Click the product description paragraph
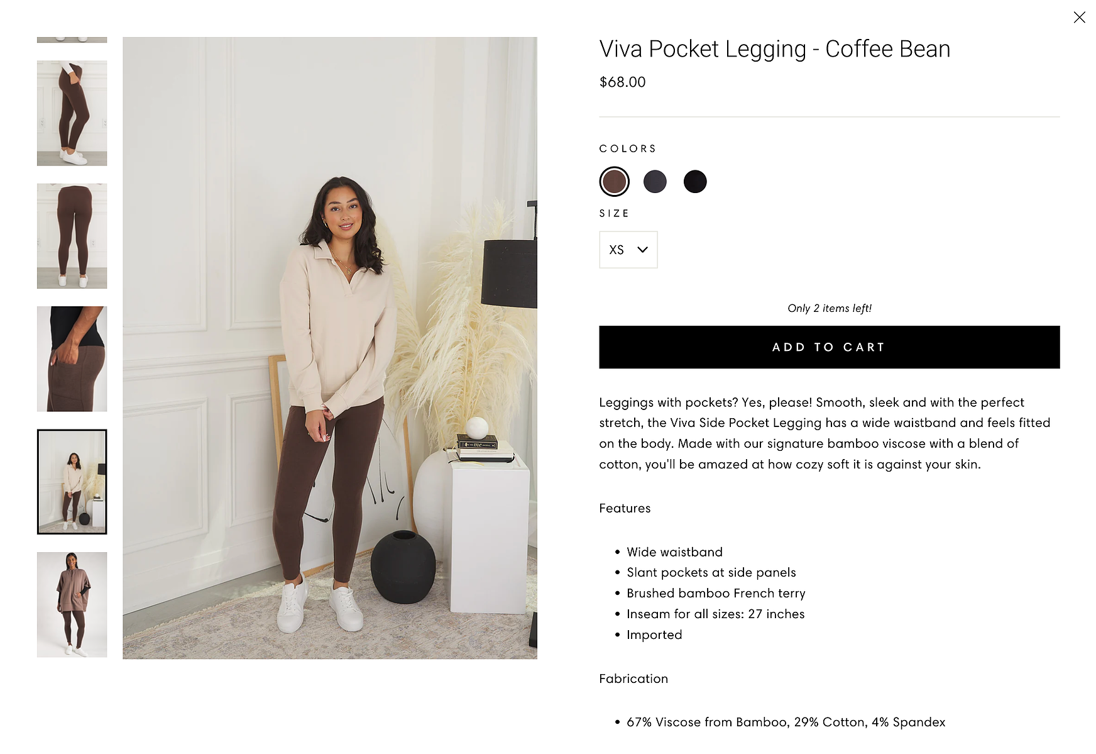This screenshot has height=754, width=1096. tap(825, 433)
